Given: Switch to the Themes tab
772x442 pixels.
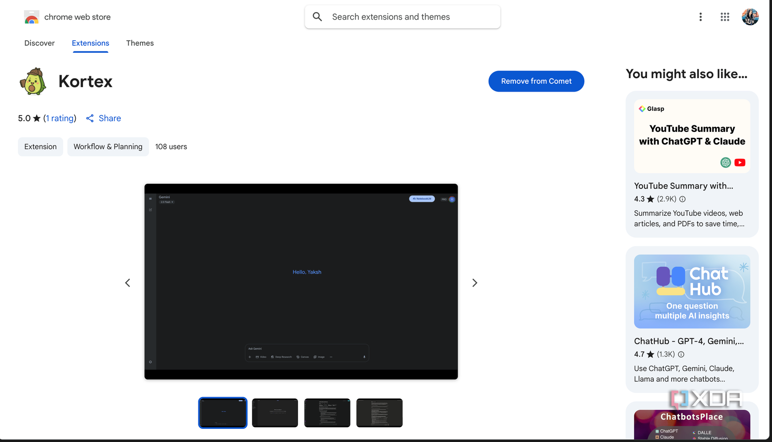Looking at the screenshot, I should pyautogui.click(x=140, y=43).
